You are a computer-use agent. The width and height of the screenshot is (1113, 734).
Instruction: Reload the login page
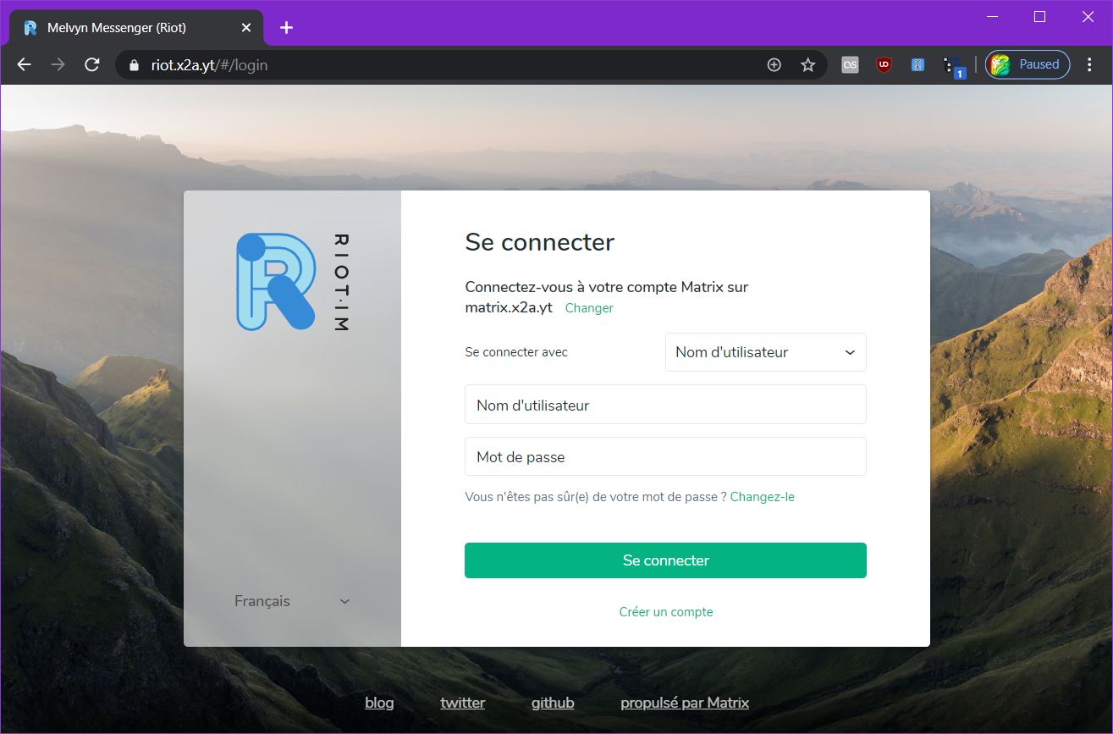pyautogui.click(x=92, y=65)
